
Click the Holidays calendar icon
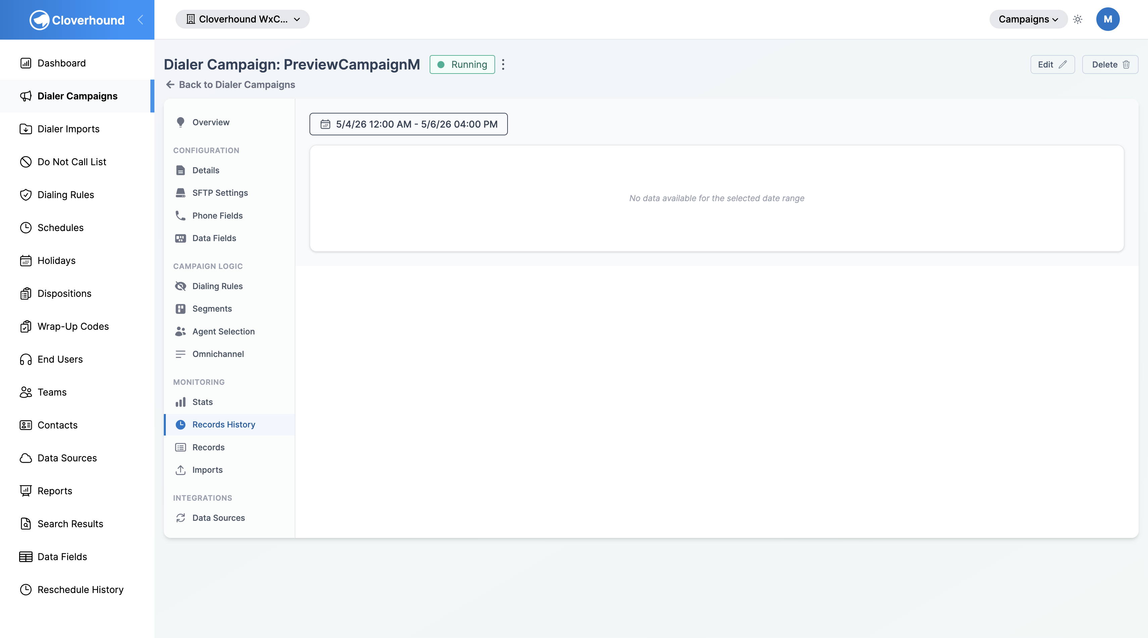pyautogui.click(x=26, y=261)
